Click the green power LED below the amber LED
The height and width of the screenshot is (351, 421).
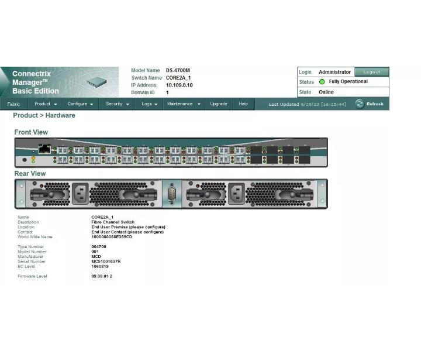tap(33, 161)
